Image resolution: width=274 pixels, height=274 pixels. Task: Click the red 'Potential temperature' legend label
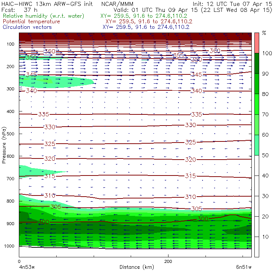[31, 21]
